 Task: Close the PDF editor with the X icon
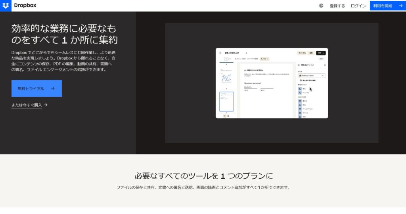220,53
